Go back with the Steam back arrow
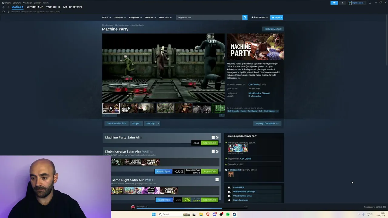 pos(3,7)
